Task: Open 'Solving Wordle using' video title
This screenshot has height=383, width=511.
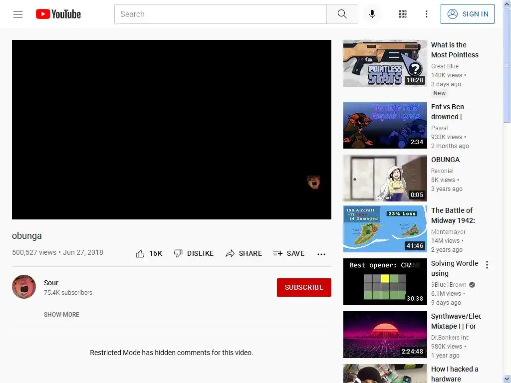Action: [x=455, y=268]
